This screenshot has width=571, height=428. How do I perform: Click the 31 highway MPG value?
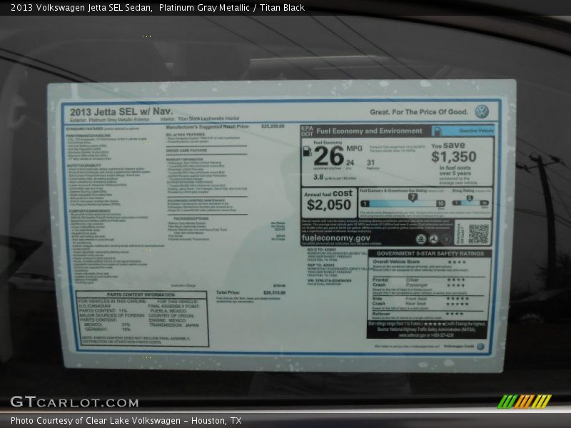(x=370, y=163)
